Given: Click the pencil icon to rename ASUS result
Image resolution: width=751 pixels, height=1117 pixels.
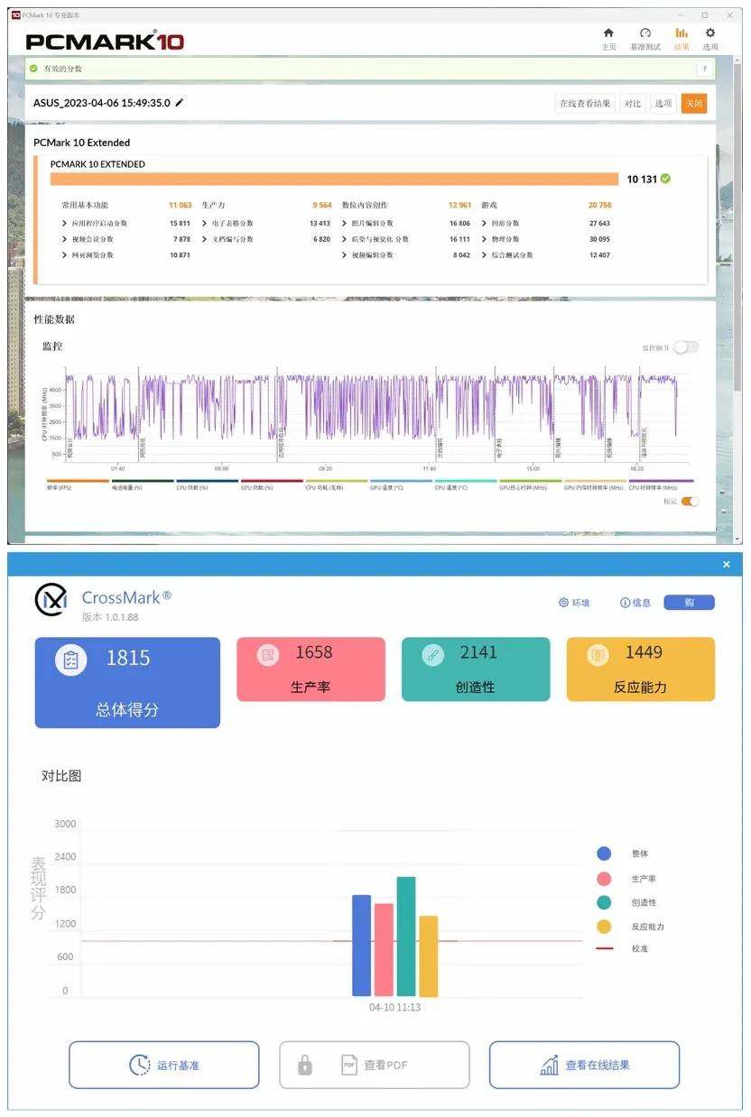Looking at the screenshot, I should pos(180,103).
